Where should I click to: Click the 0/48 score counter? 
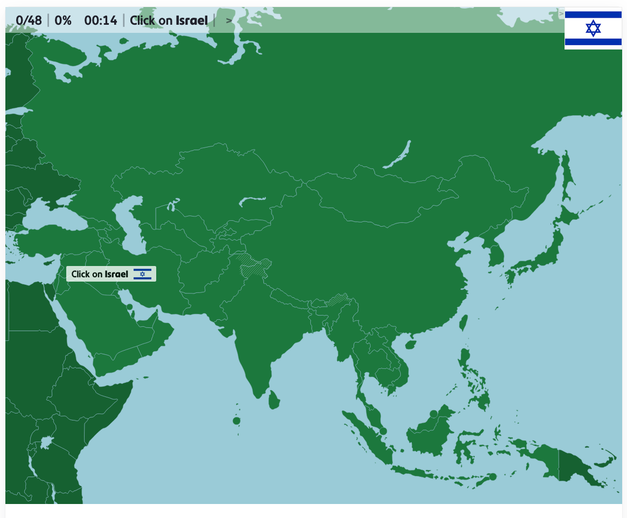(x=29, y=20)
